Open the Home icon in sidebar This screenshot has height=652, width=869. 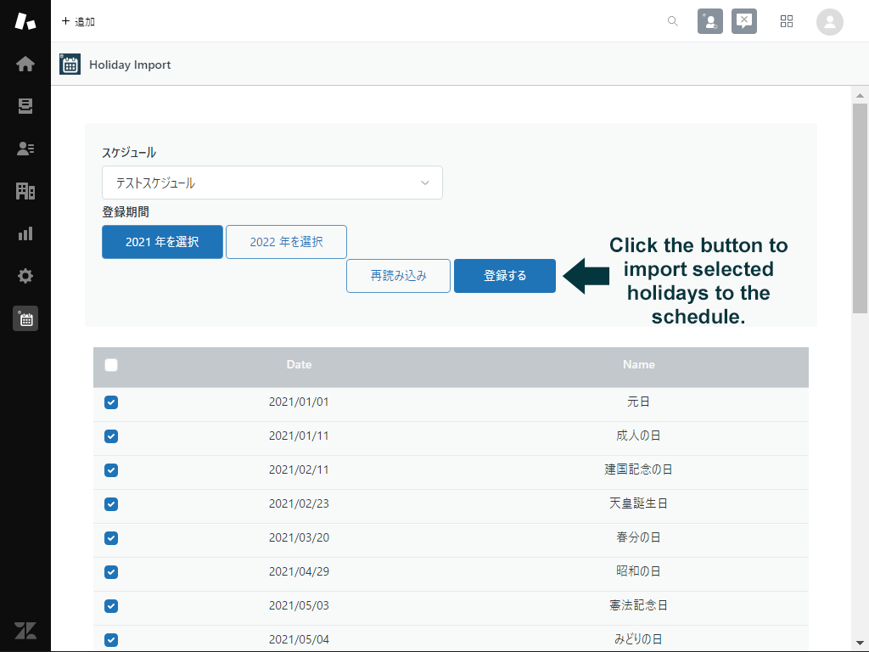[x=25, y=64]
